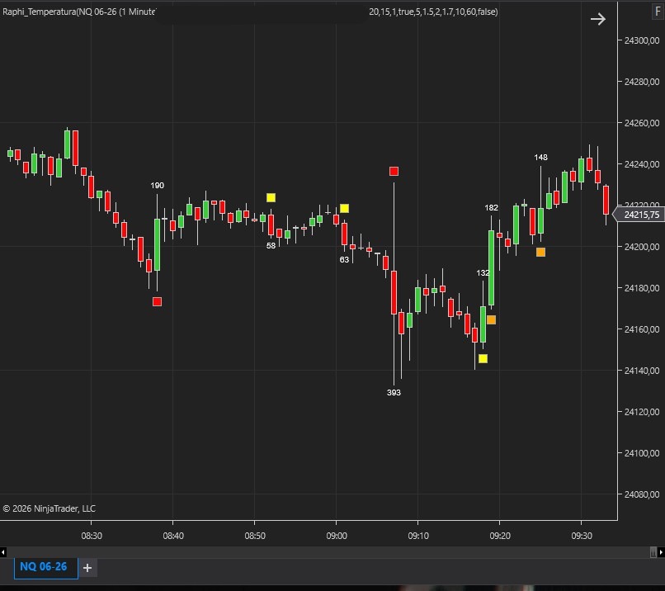Click the red square marker below the 190 candle
Image resolution: width=665 pixels, height=591 pixels.
pos(157,301)
